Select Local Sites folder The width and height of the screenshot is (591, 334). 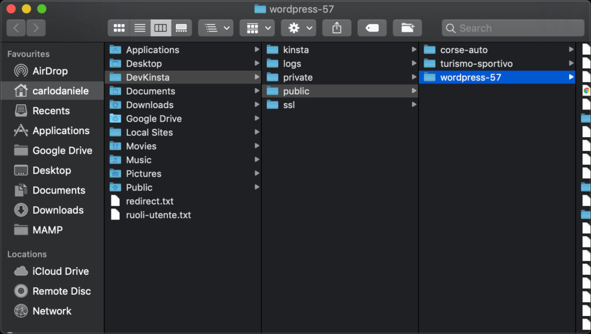(183, 132)
